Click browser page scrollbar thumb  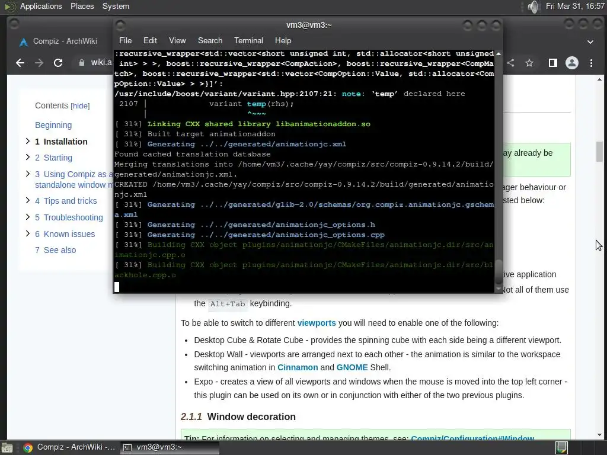[599, 152]
